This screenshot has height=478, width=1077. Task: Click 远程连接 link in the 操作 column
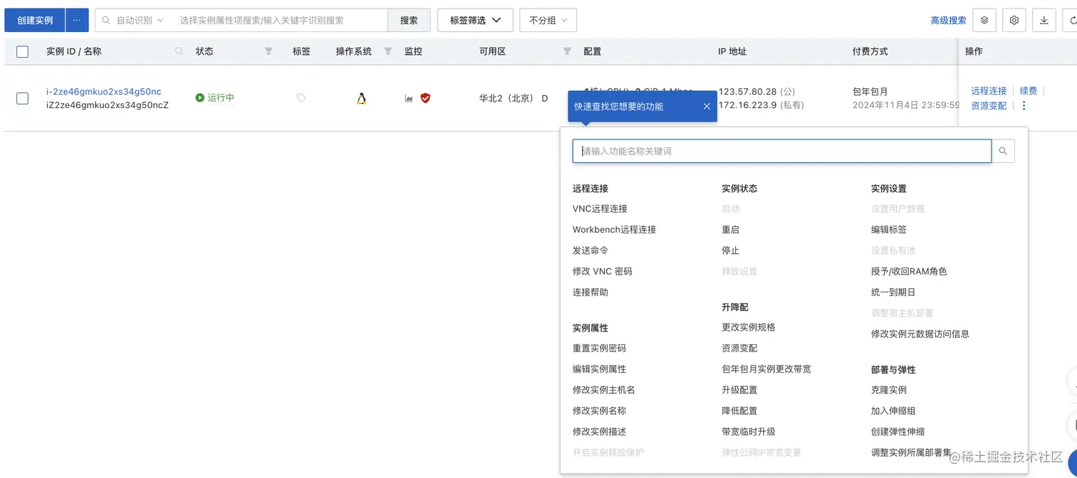pos(989,91)
